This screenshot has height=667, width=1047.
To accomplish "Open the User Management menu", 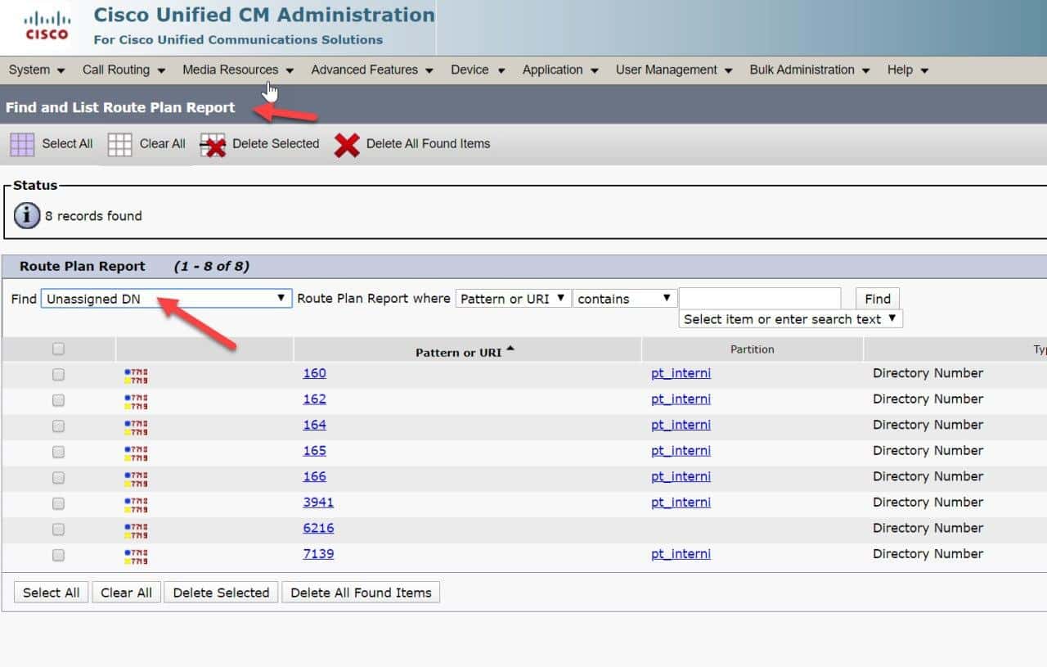I will pos(674,70).
